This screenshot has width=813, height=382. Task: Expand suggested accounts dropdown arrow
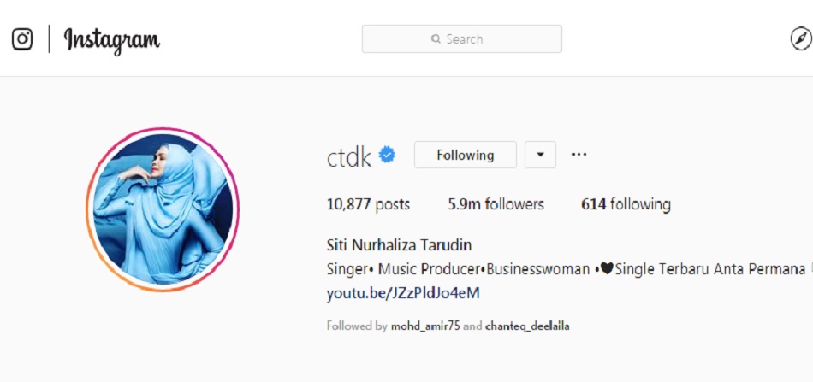(x=540, y=155)
